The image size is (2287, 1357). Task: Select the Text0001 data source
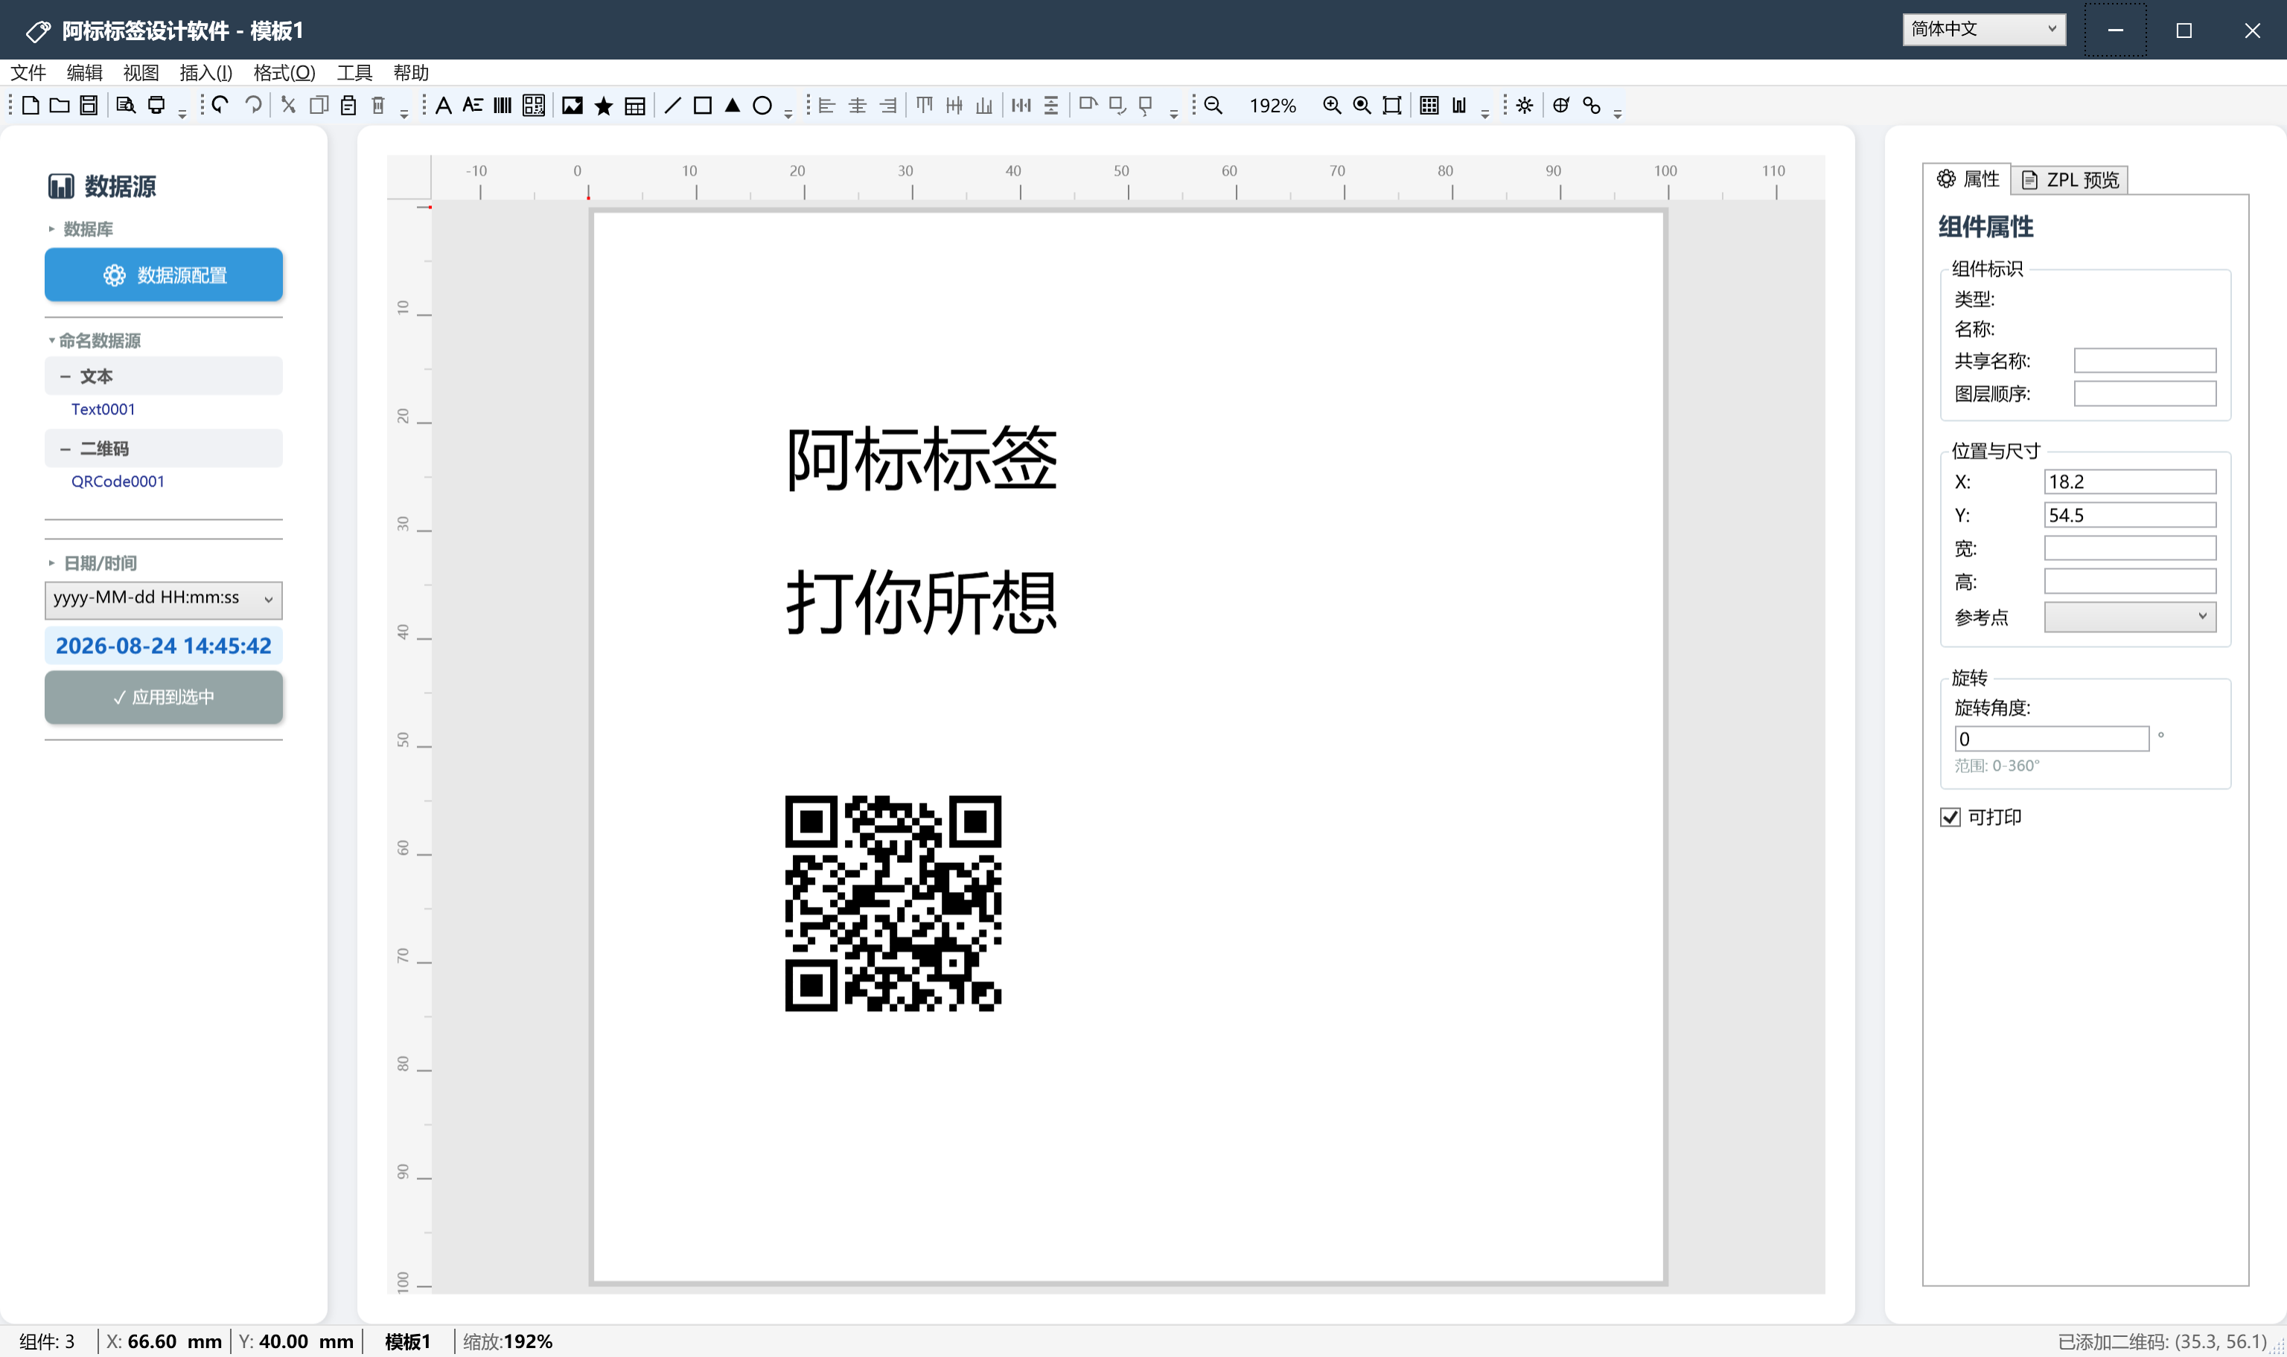click(103, 408)
